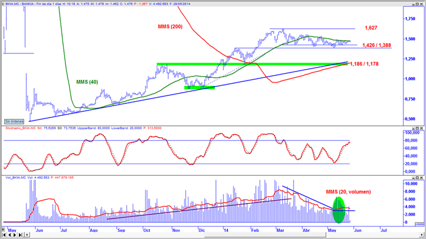Viewport: 426px width, 239px height.
Task: Click the Sep month label on time axis
Action: [121, 230]
